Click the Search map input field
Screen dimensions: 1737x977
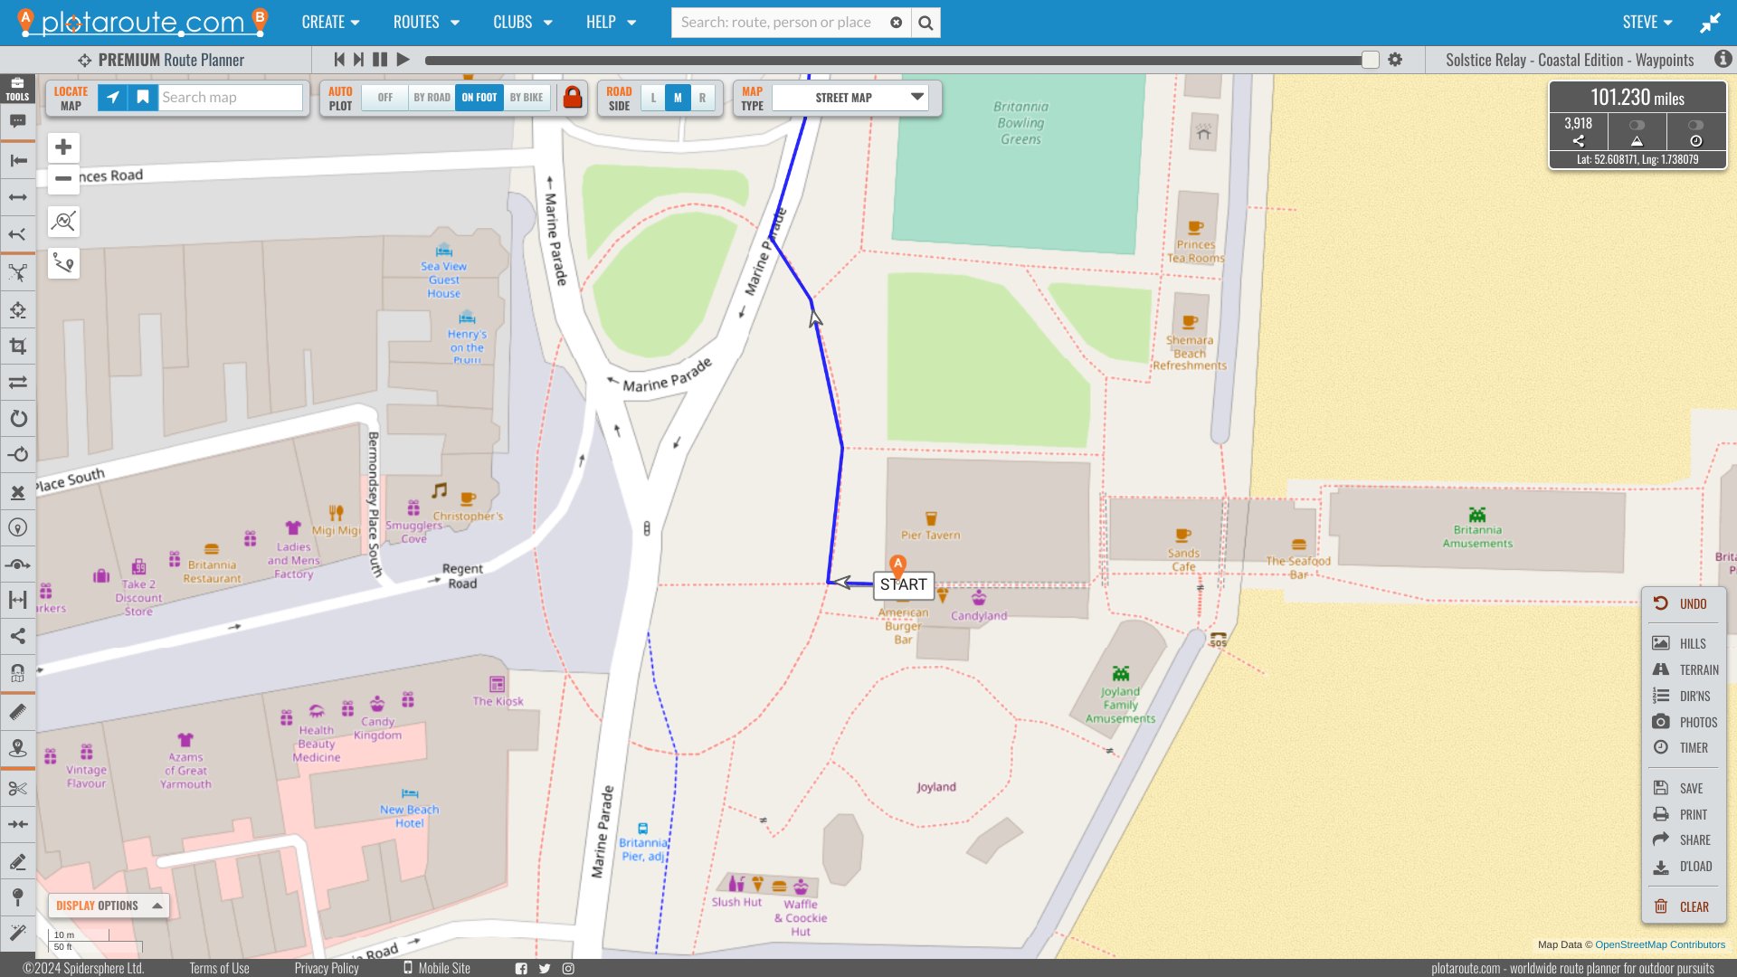231,98
